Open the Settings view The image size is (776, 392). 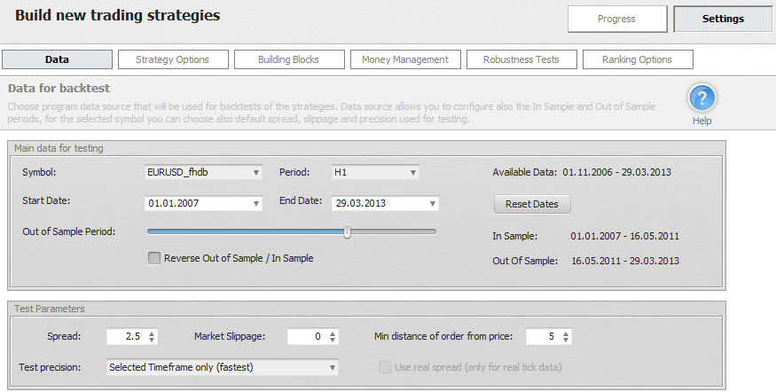723,19
